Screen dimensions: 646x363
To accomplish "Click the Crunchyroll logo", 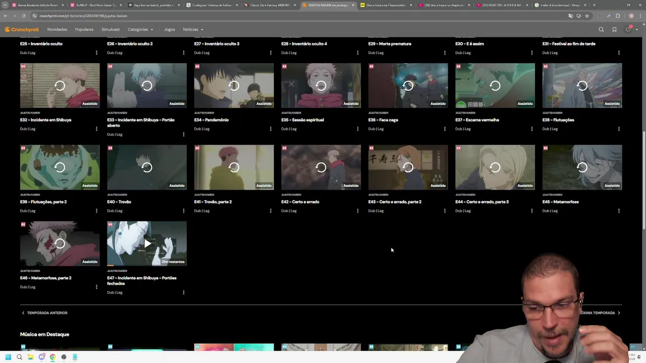I will pyautogui.click(x=22, y=29).
